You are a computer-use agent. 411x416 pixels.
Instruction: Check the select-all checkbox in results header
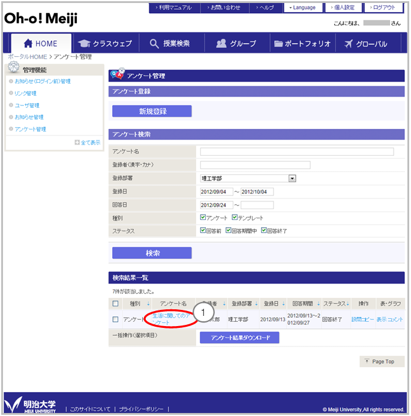(115, 303)
